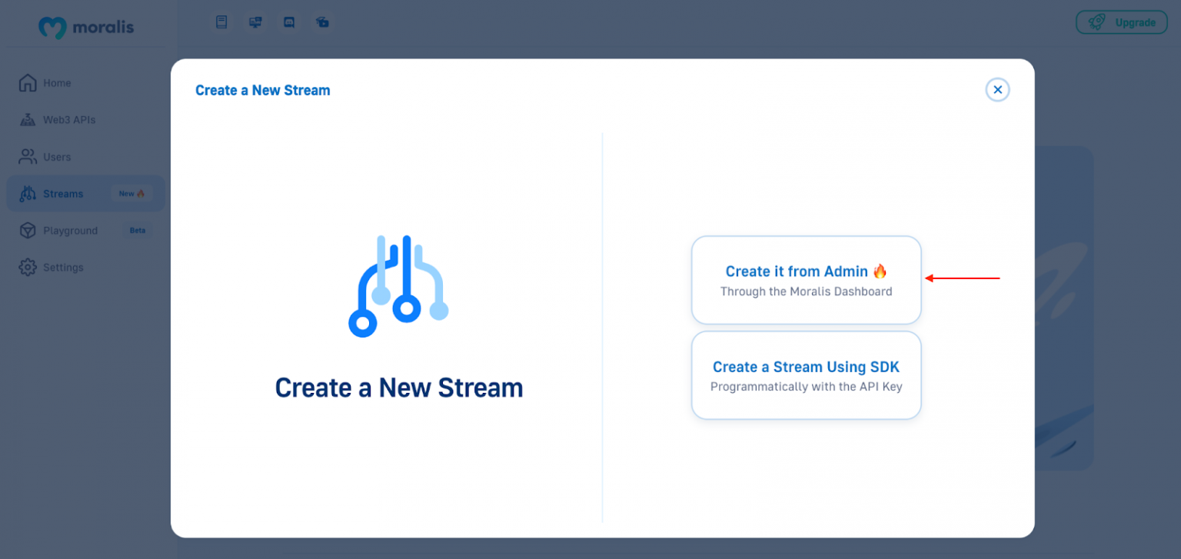Click the Create it from Admin button
1181x559 pixels.
(806, 280)
